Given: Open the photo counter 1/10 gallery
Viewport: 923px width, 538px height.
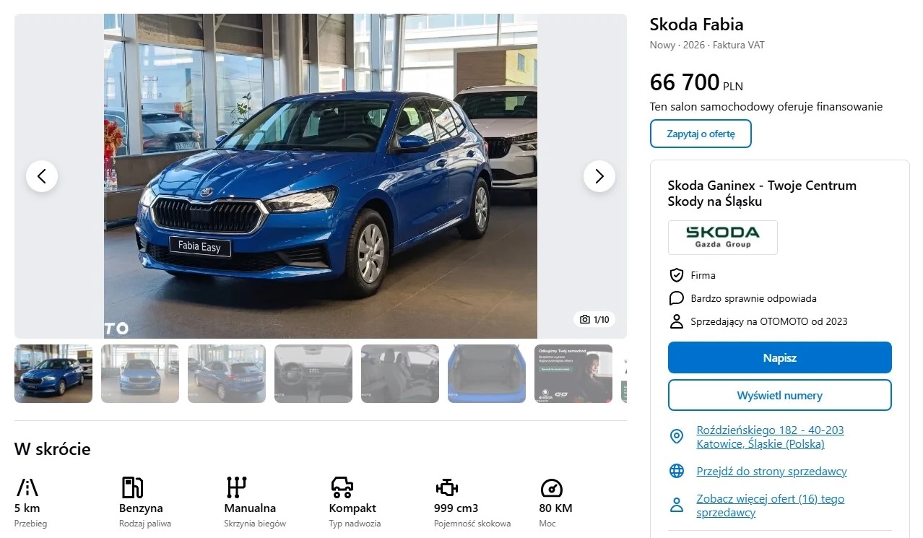Looking at the screenshot, I should (x=595, y=319).
